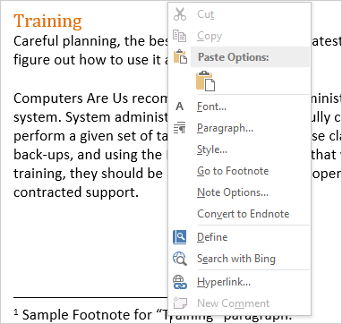Choose Style... from the context menu
342x324 pixels.
click(x=212, y=149)
